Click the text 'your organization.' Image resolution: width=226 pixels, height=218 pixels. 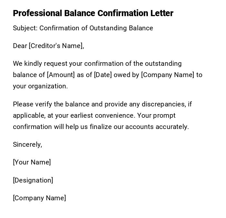pos(40,86)
